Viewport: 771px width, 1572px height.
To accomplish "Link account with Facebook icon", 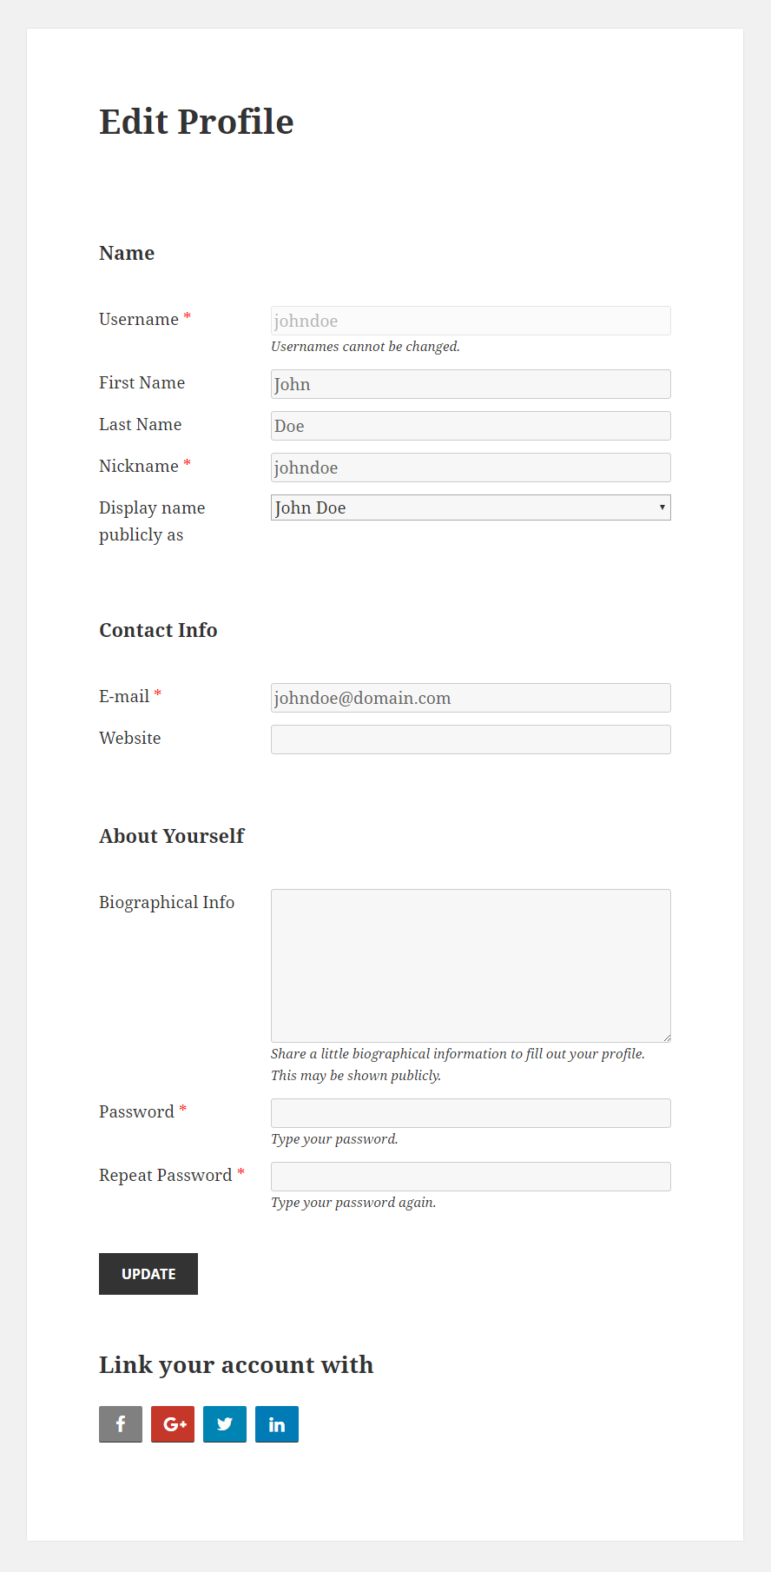I will [121, 1424].
